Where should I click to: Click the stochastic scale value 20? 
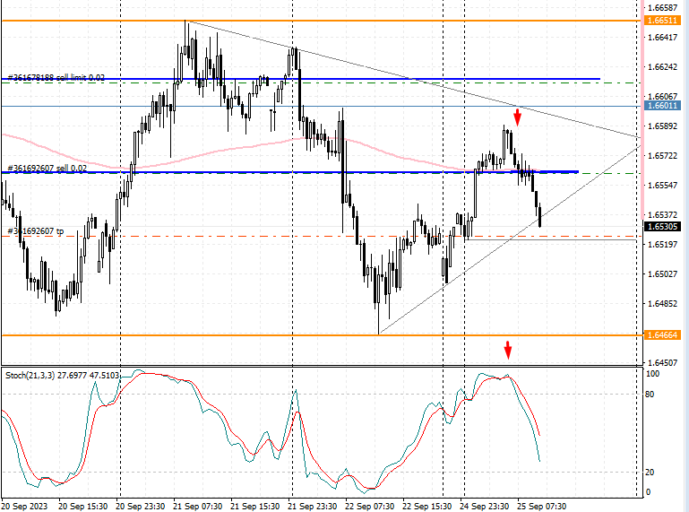tap(650, 473)
